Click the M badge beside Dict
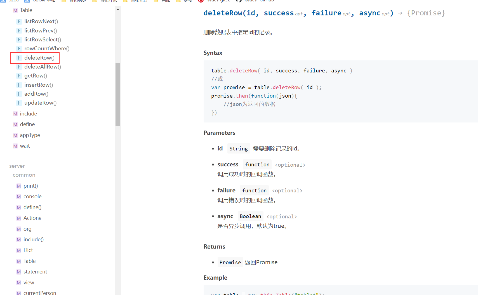Image resolution: width=478 pixels, height=295 pixels. (19, 251)
